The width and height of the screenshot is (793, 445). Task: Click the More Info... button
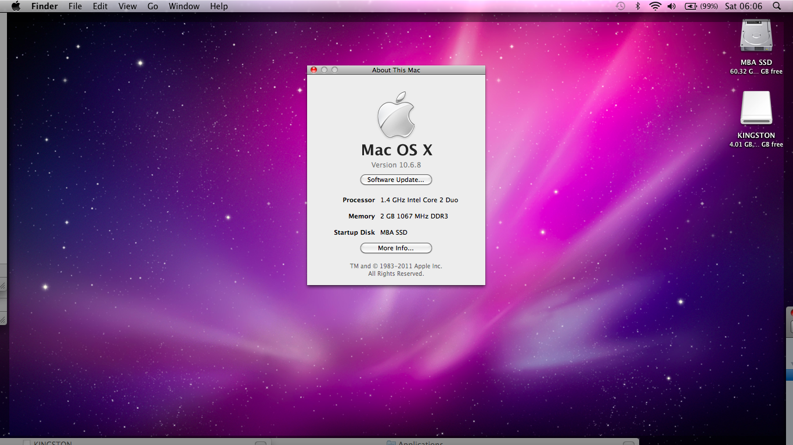point(396,248)
